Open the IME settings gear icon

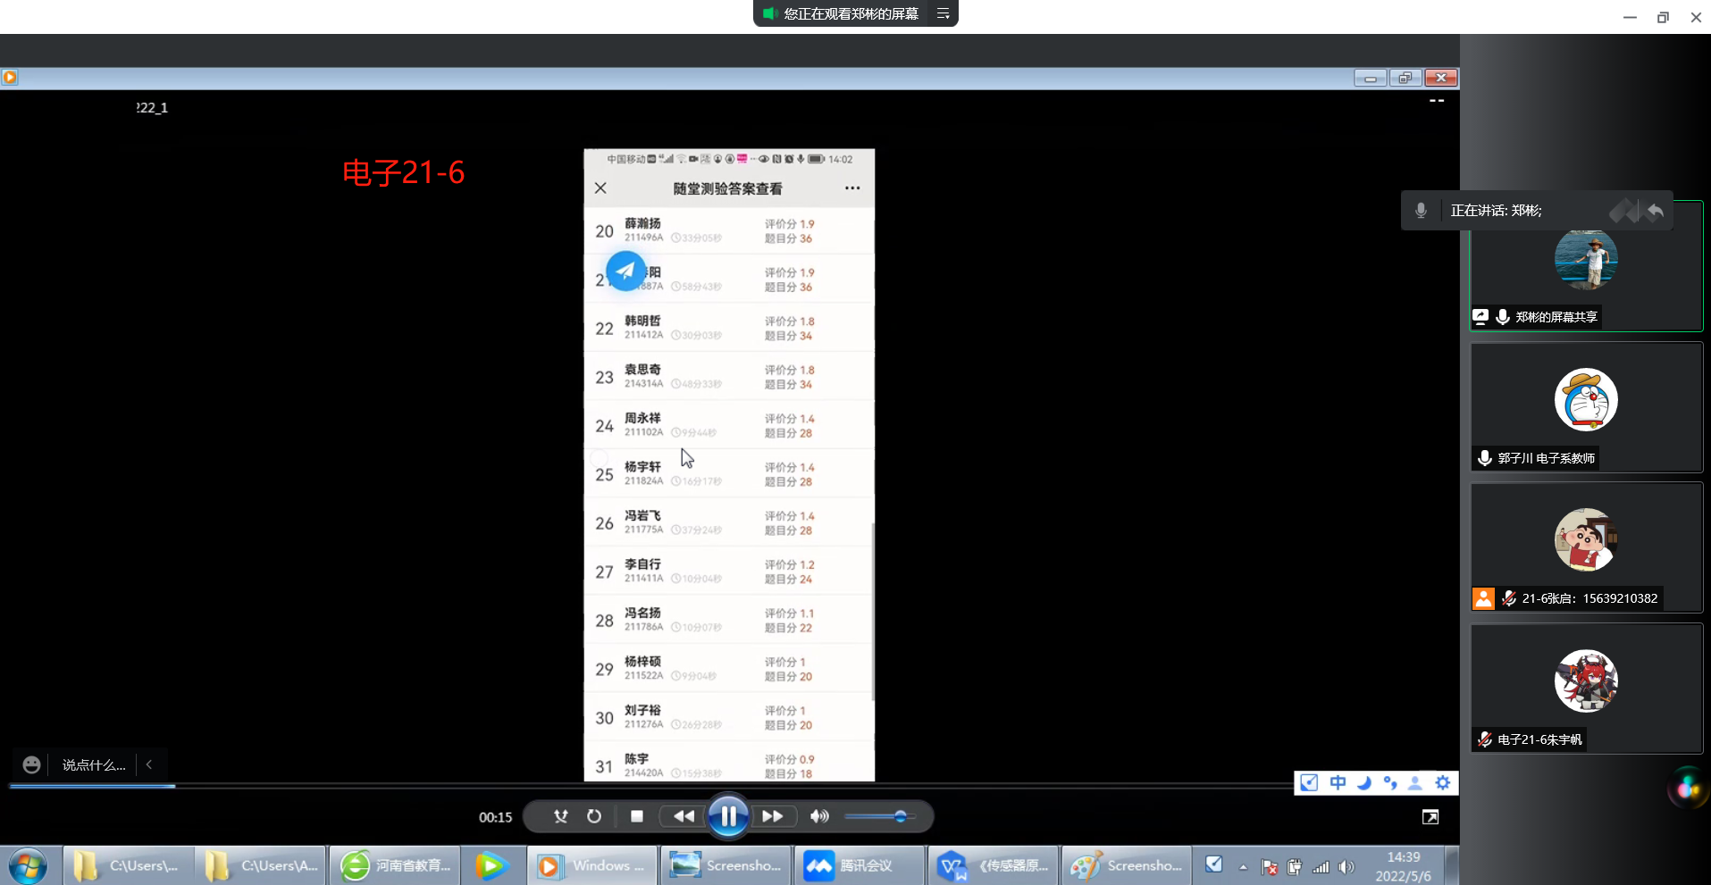point(1442,783)
